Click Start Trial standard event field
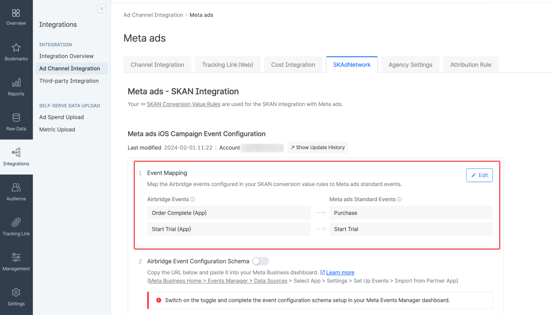 (411, 229)
